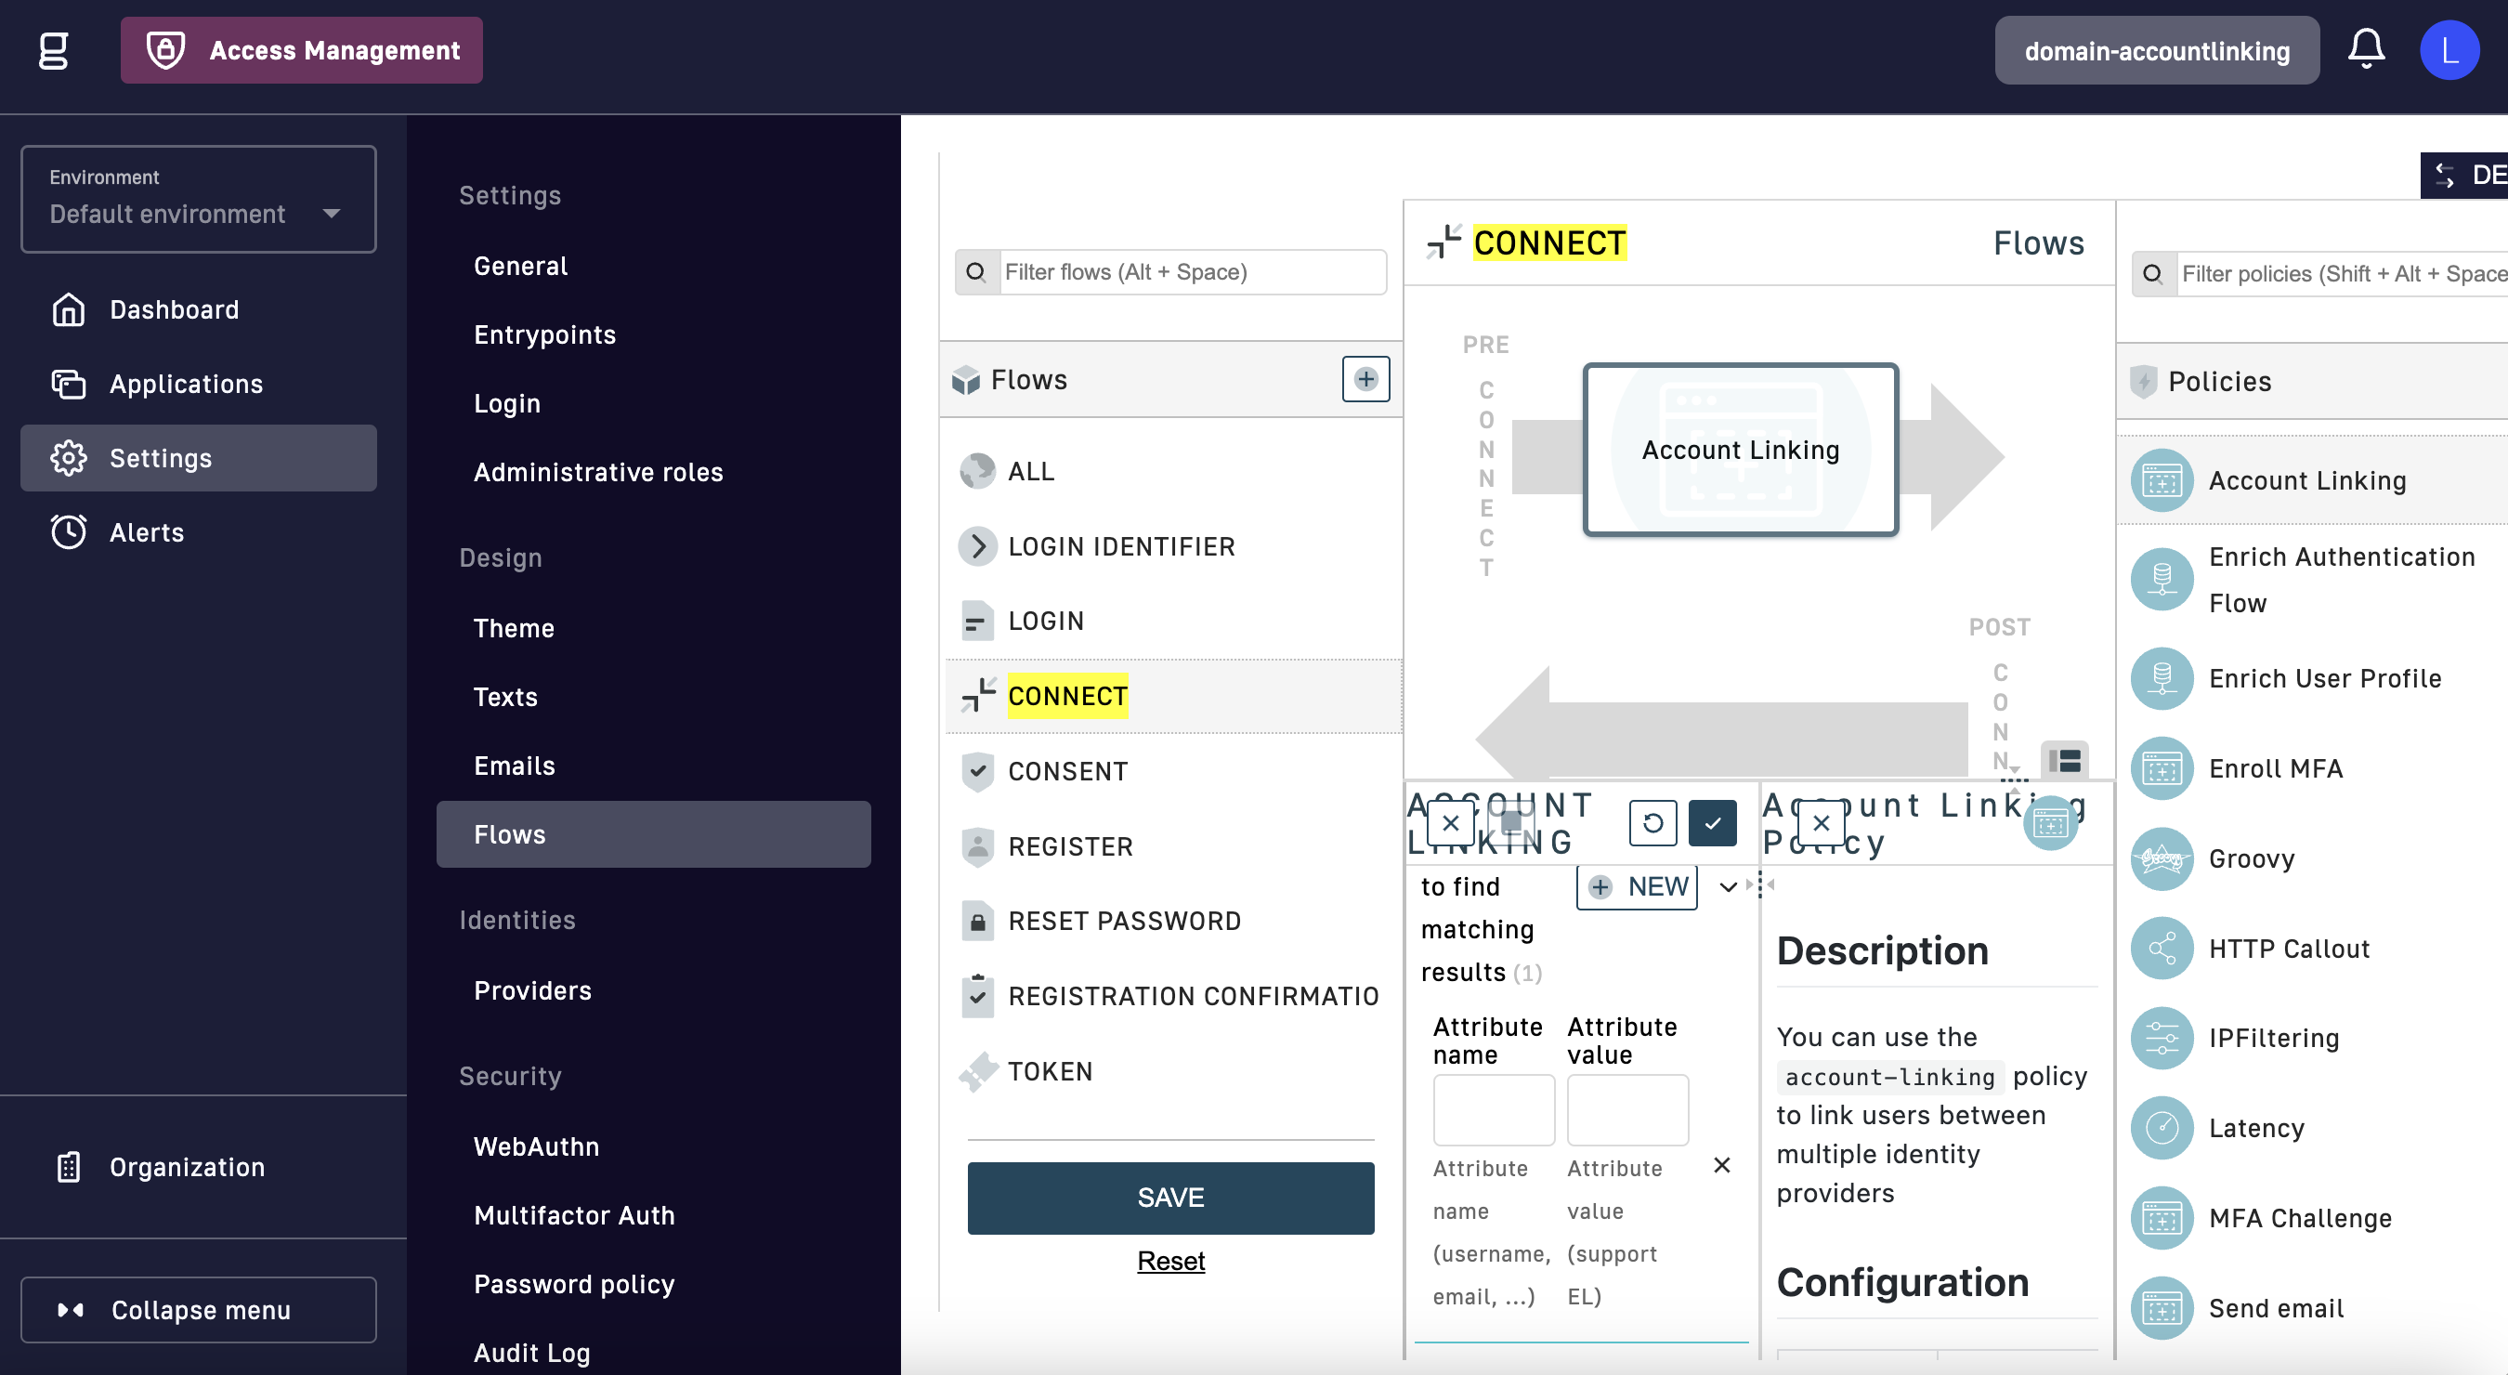The width and height of the screenshot is (2508, 1375).
Task: Reset the policy form with undo icon
Action: pyautogui.click(x=1652, y=824)
